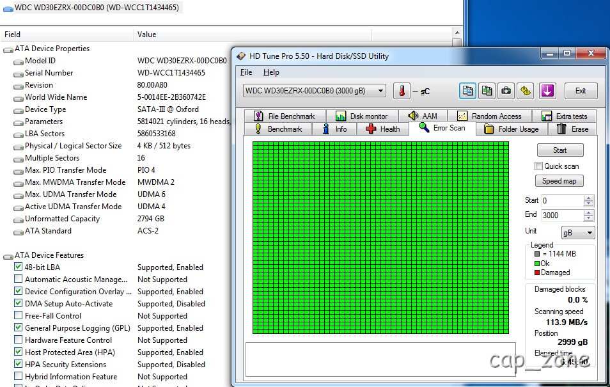Click the drive icon beside Unformatted Capacity
The height and width of the screenshot is (387, 610).
18,219
